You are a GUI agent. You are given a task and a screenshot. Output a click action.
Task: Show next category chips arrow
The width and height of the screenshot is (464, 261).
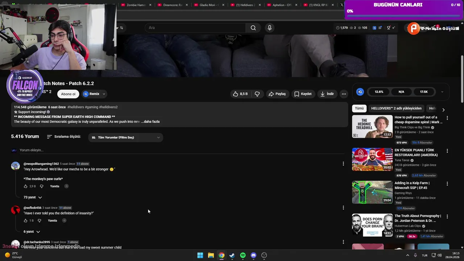coord(443,109)
